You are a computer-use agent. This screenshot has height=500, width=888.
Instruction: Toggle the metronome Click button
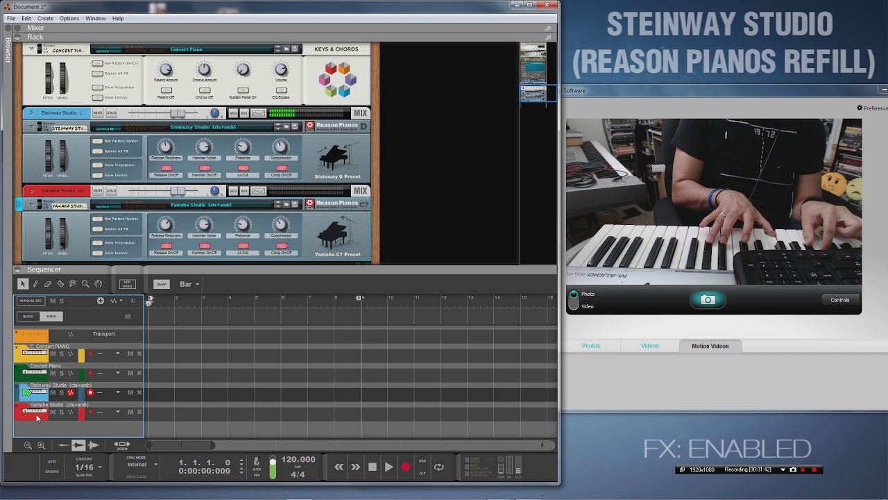(257, 462)
